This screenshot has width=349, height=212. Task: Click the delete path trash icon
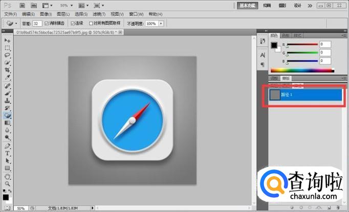[338, 207]
